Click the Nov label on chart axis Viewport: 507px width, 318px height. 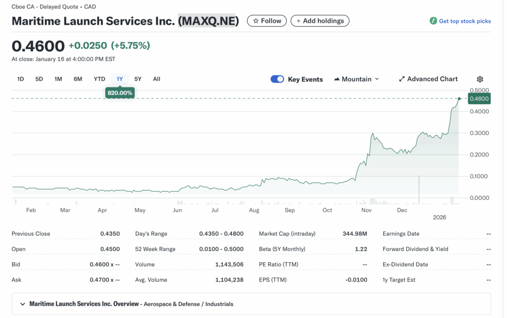[366, 210]
